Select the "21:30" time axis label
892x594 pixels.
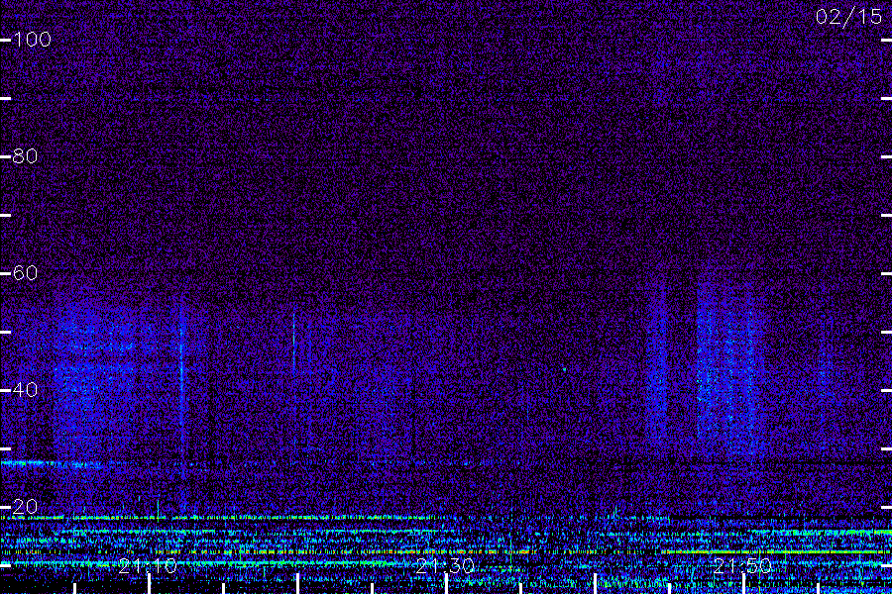[445, 566]
